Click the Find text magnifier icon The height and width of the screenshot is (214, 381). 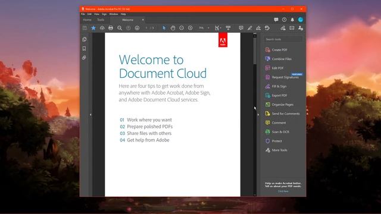coord(120,28)
